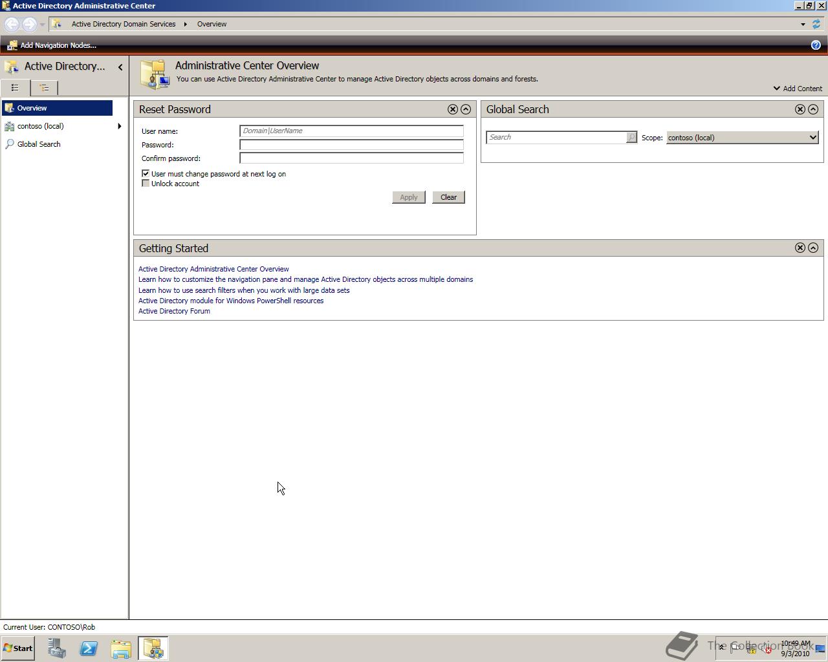
Task: Click the User name input field
Action: 351,131
